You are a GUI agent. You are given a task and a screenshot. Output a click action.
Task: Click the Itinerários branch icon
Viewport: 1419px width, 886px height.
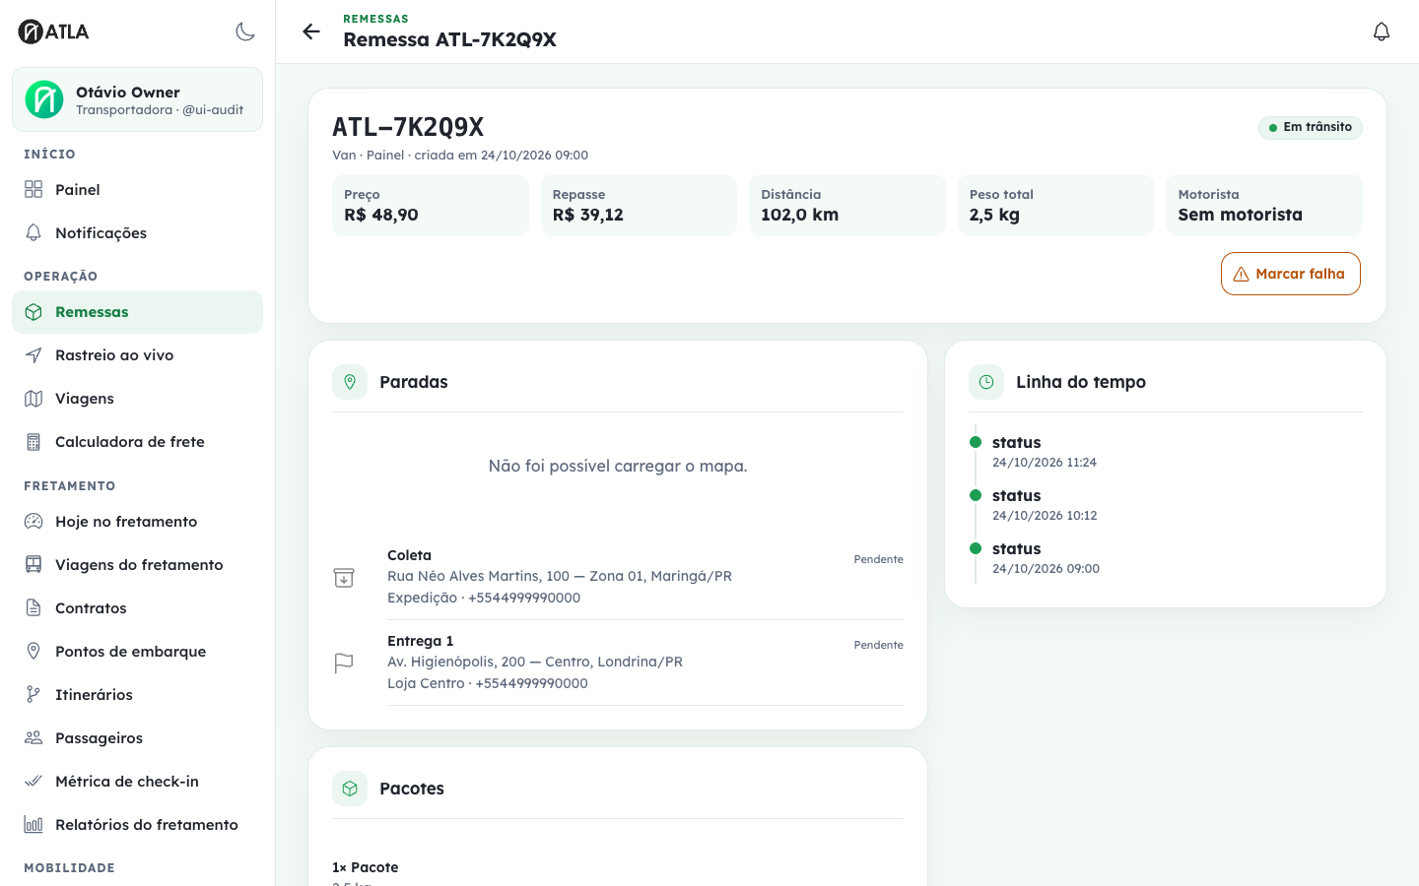click(x=34, y=695)
